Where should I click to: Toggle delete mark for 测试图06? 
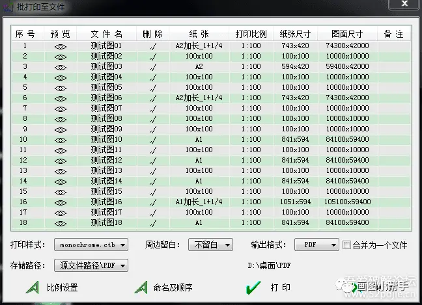click(x=153, y=98)
